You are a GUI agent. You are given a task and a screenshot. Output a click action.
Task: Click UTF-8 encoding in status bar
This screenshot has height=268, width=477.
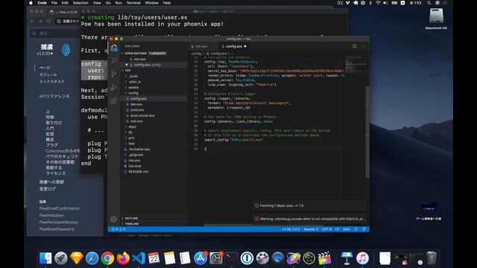click(326, 229)
